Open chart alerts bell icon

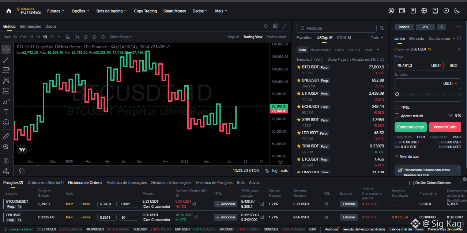point(266,26)
